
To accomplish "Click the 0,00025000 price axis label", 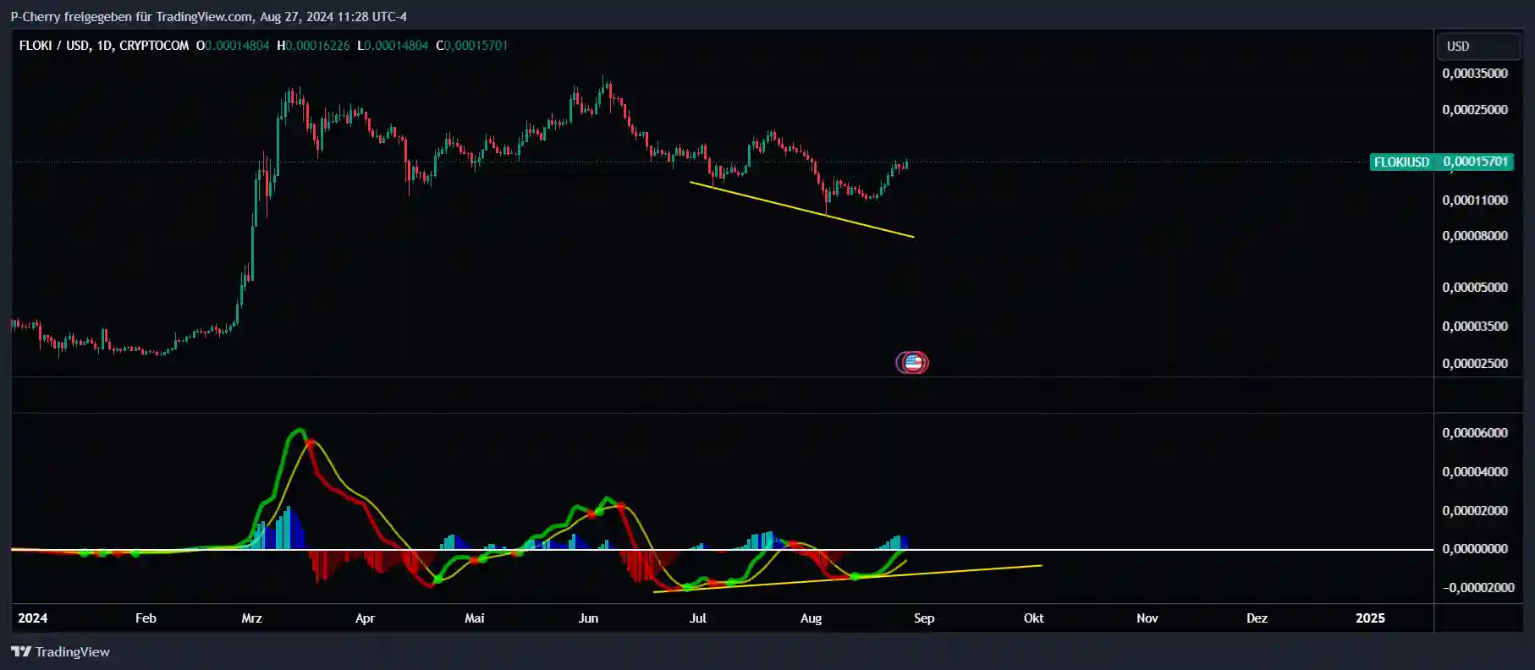I will pyautogui.click(x=1475, y=110).
